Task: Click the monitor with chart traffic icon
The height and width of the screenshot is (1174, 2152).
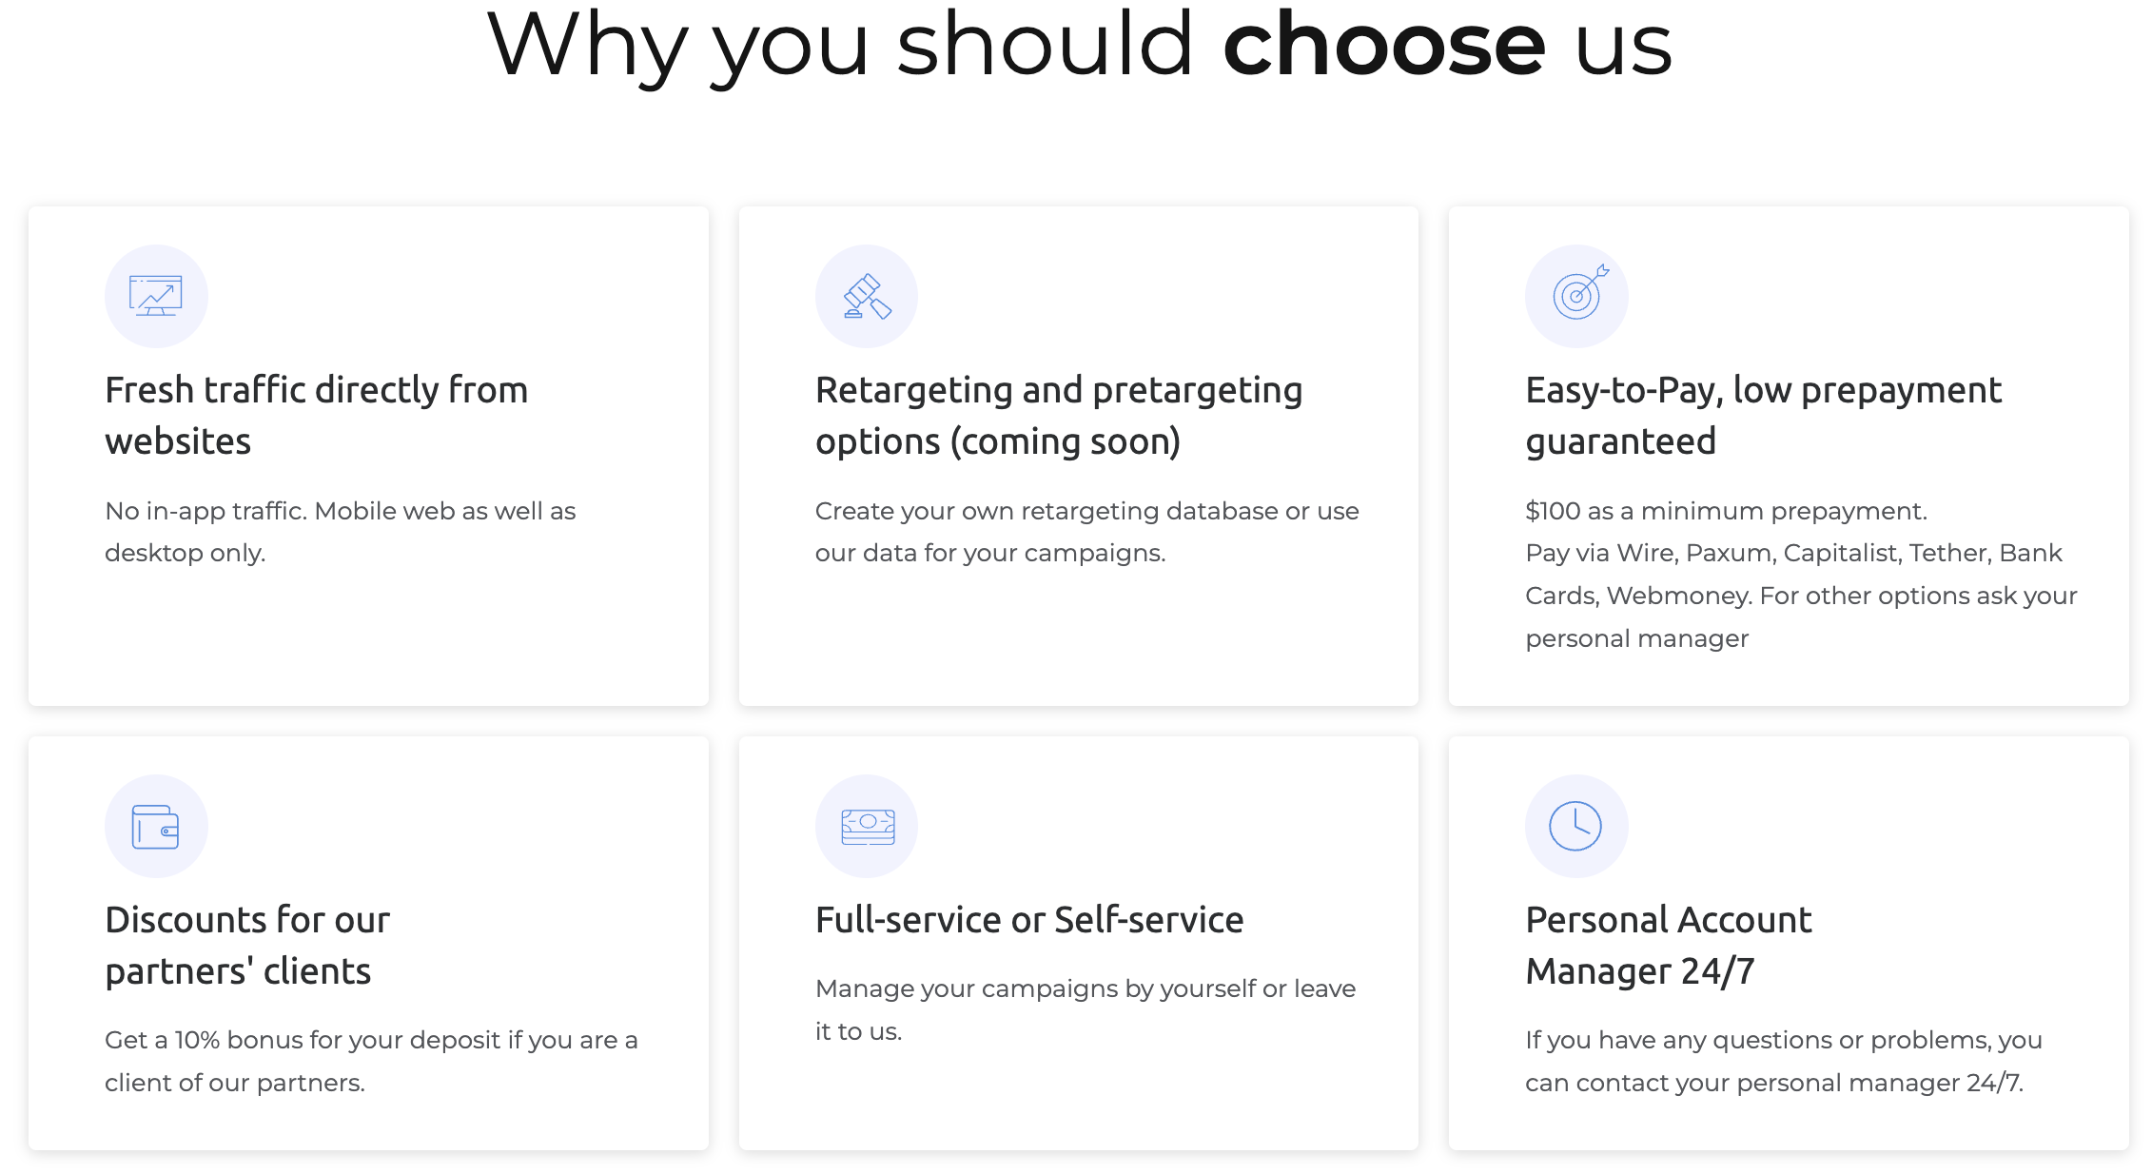Action: coord(156,296)
